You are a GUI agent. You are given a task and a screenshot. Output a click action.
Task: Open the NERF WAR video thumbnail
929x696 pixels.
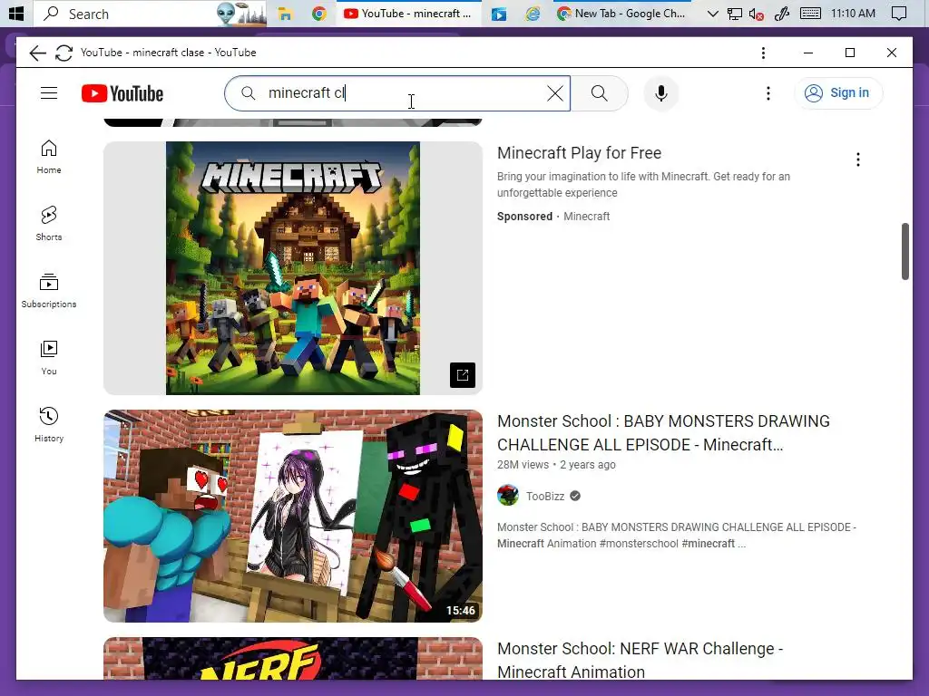coord(293,658)
